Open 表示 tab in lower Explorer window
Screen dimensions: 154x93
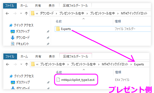(x=52, y=57)
